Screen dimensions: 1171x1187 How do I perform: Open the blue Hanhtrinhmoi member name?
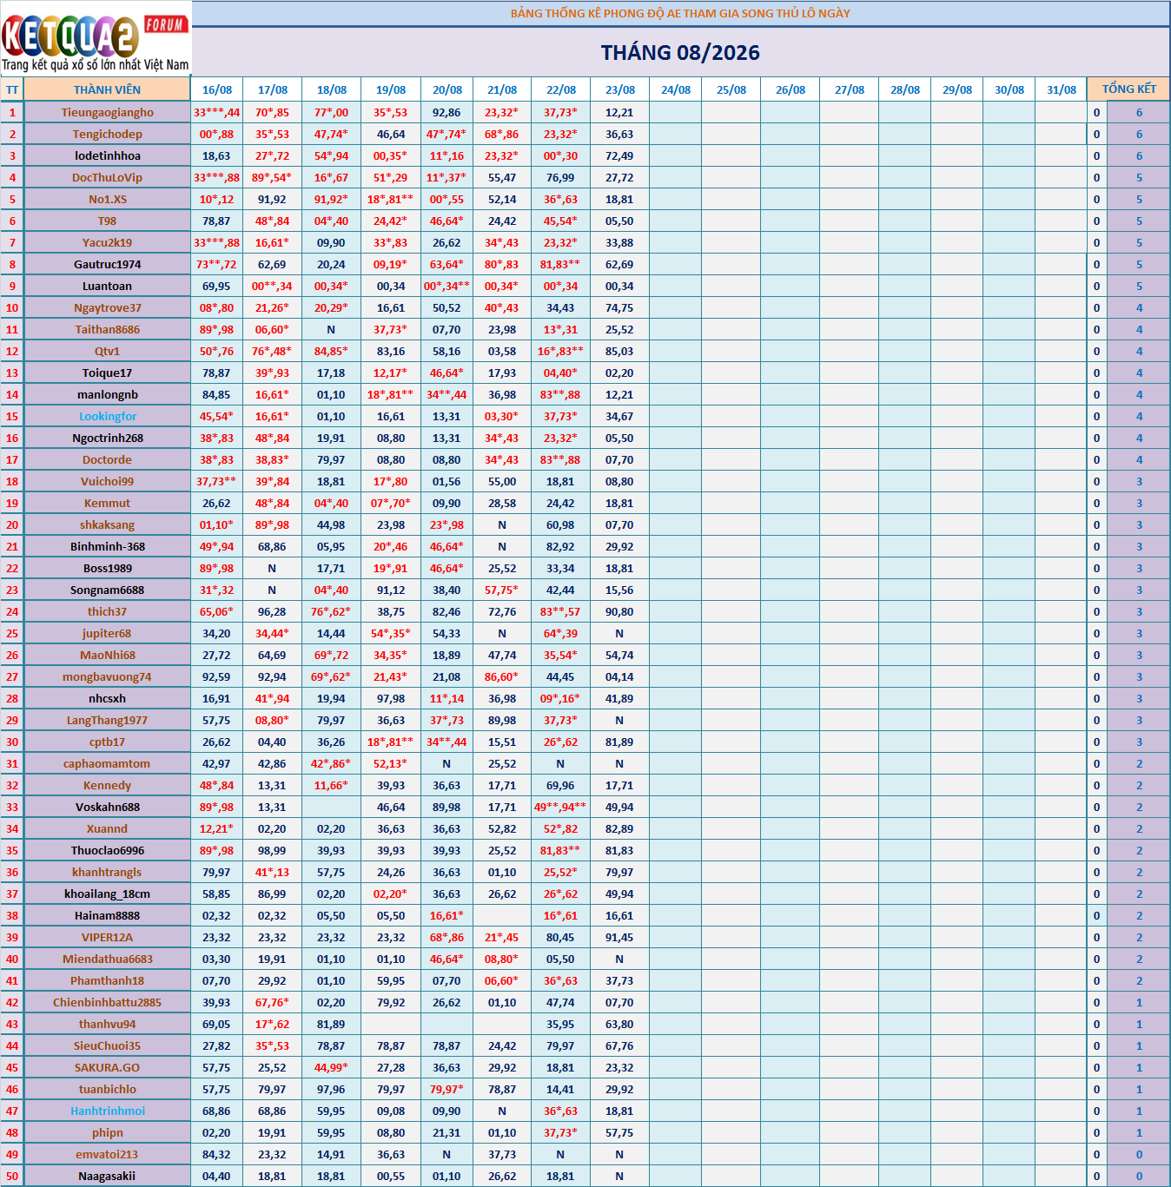pos(107,1111)
